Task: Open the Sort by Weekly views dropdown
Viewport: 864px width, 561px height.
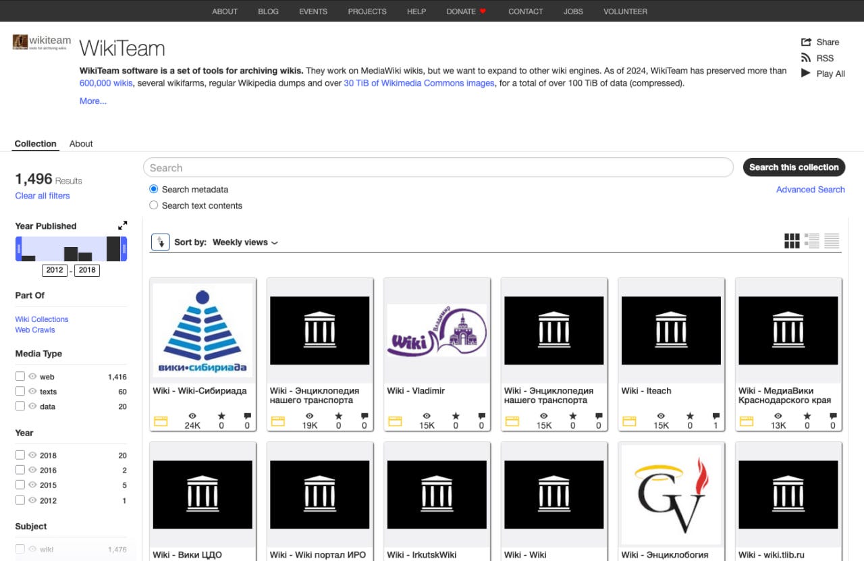Action: (245, 242)
